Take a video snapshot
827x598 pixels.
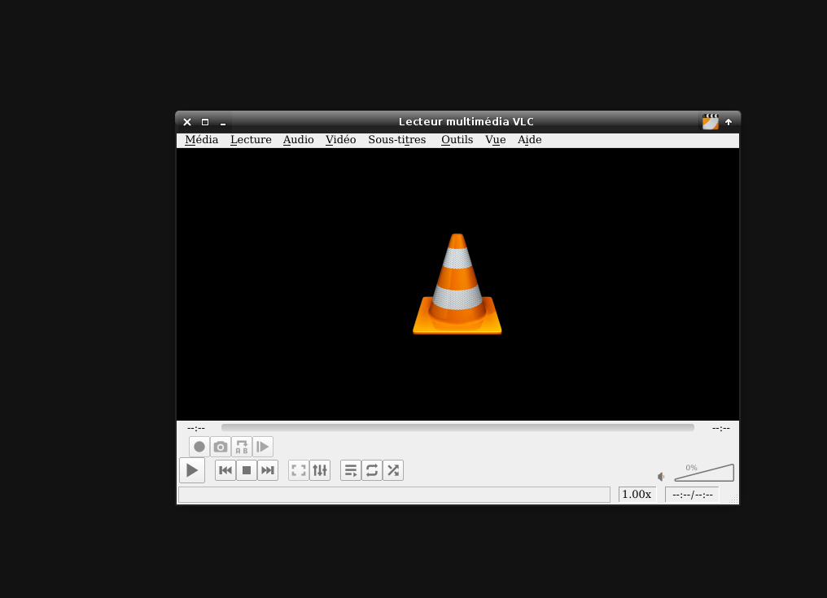221,447
